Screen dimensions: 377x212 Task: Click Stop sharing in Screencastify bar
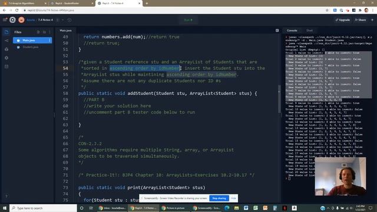pyautogui.click(x=219, y=198)
